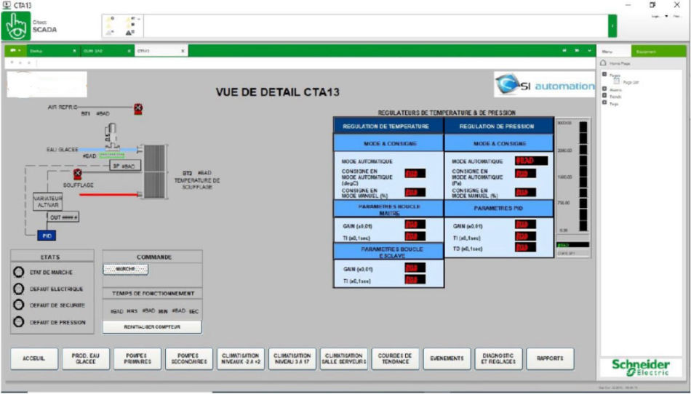Expand the Pages tree node

point(604,75)
